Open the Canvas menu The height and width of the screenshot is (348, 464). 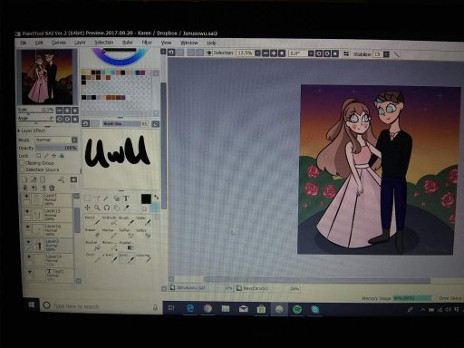point(59,43)
